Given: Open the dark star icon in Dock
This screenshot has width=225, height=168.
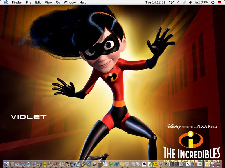Looking at the screenshot, I should (x=144, y=164).
